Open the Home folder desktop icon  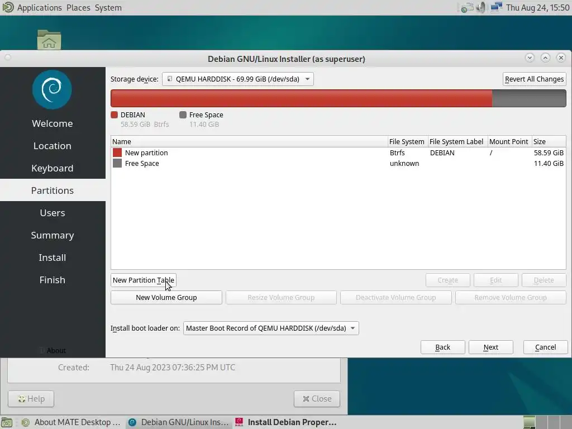49,40
